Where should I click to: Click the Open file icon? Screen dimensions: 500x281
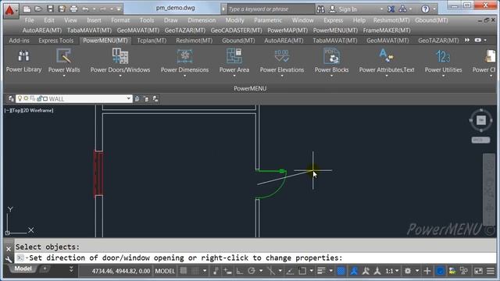(x=38, y=9)
